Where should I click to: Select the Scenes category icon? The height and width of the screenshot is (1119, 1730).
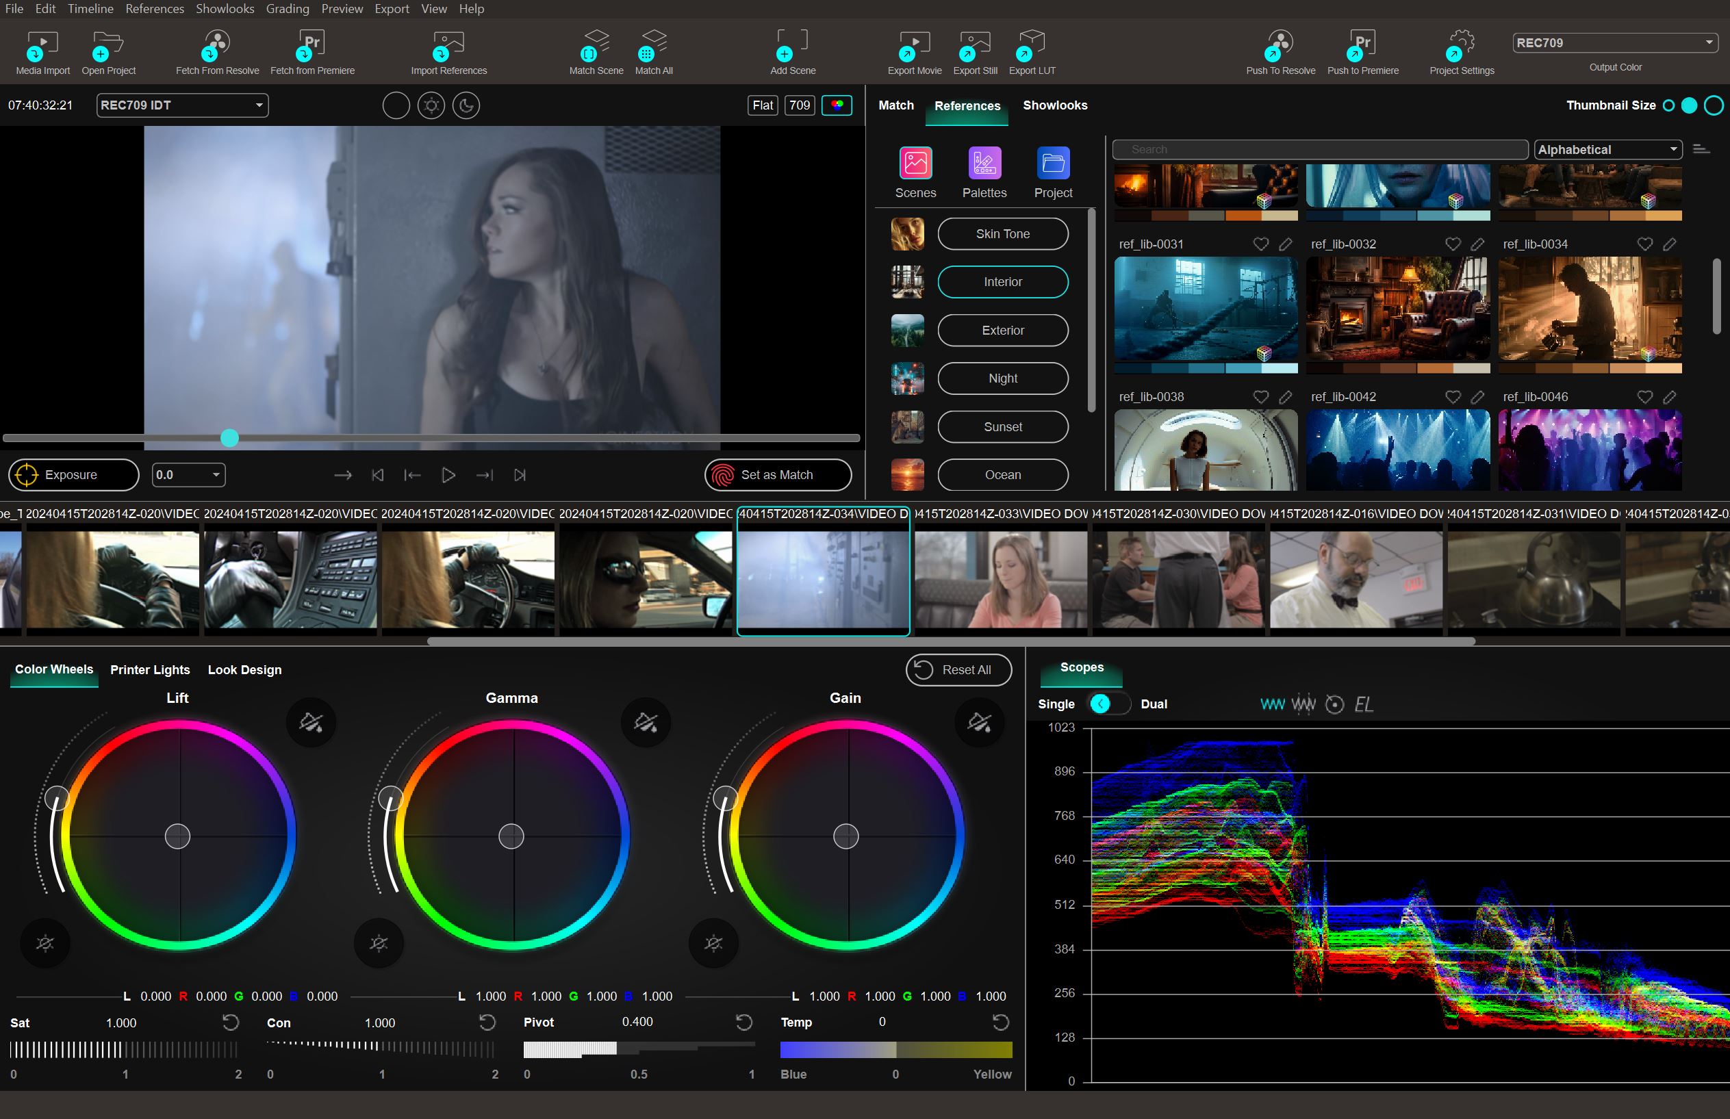[915, 163]
